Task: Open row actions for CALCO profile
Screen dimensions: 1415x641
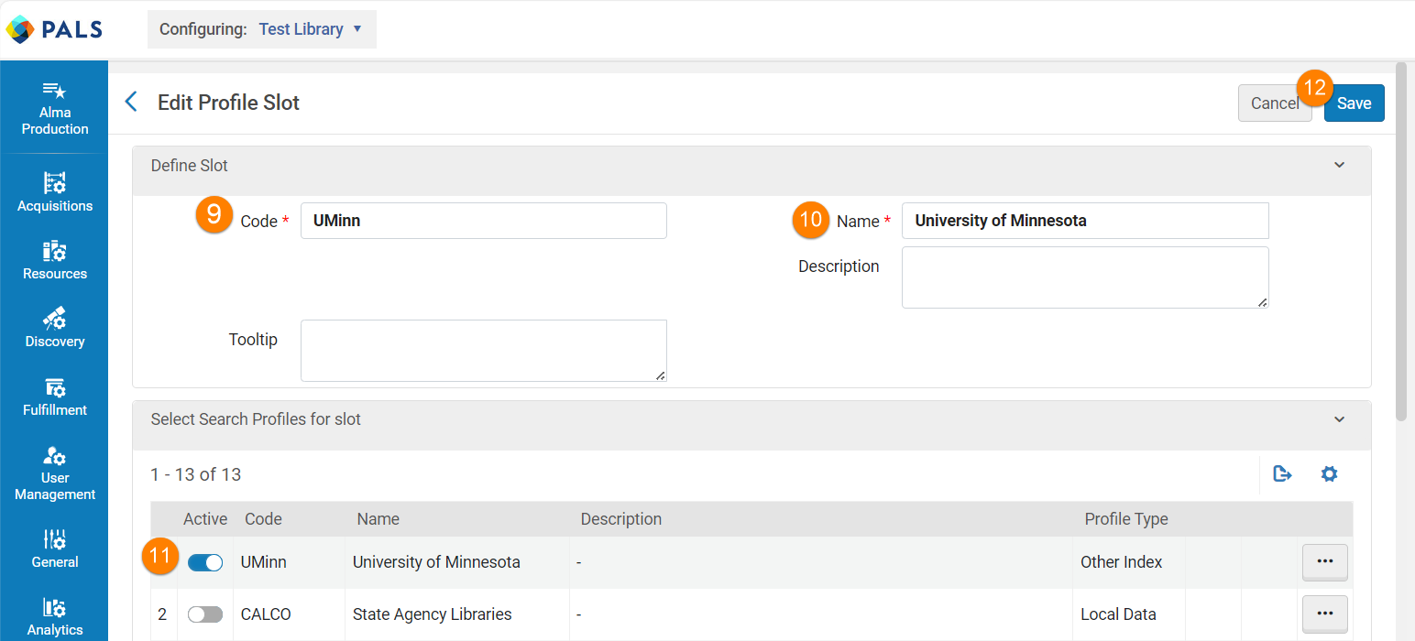Action: click(1324, 614)
